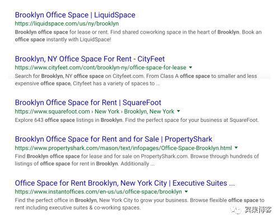280x222 pixels.
Task: Expand dropdown arrow next to cityfeet.com URL
Action: pyautogui.click(x=190, y=67)
